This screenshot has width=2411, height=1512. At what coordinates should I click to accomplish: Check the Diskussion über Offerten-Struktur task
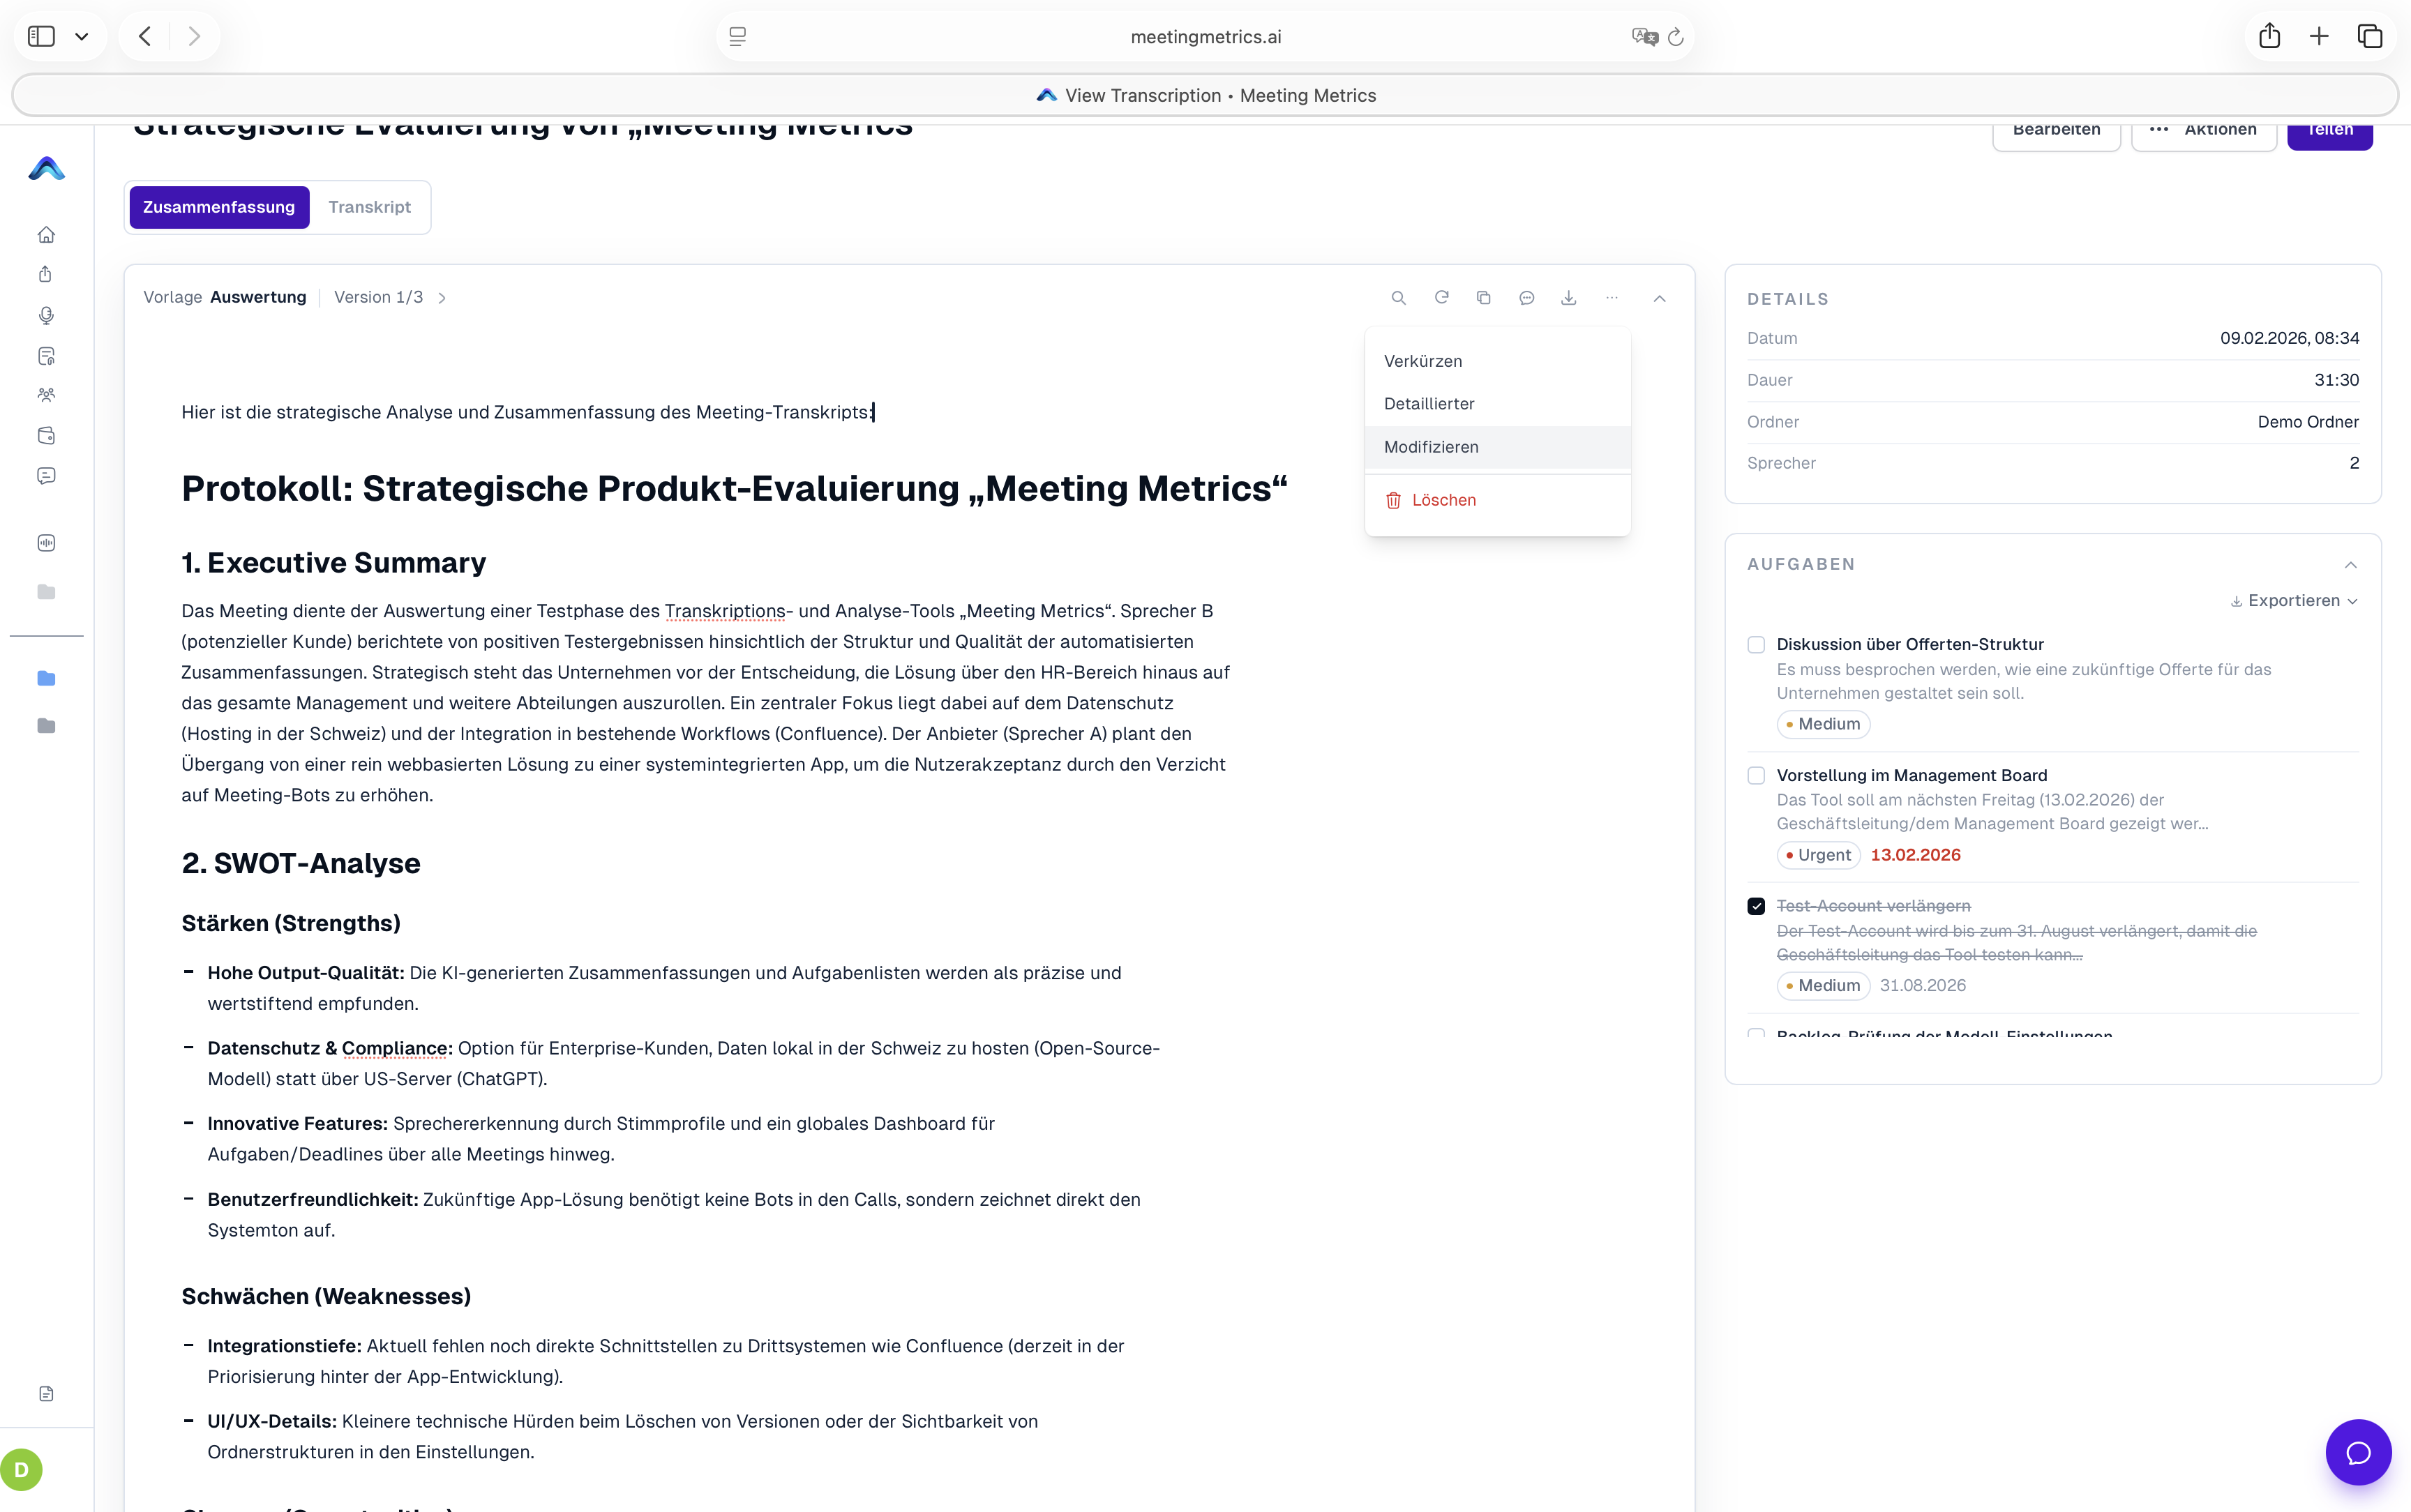point(1756,645)
